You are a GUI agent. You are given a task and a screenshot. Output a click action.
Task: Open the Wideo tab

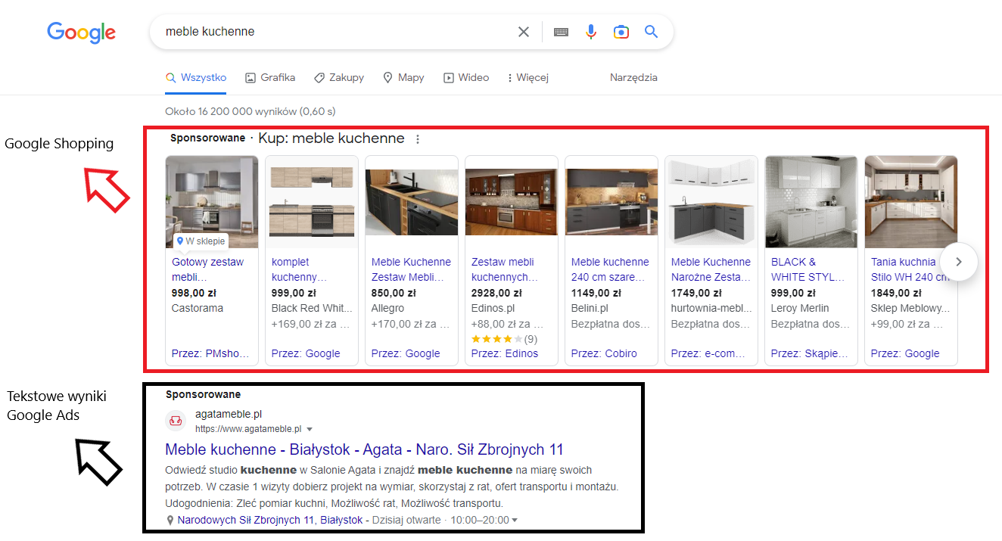(x=466, y=77)
